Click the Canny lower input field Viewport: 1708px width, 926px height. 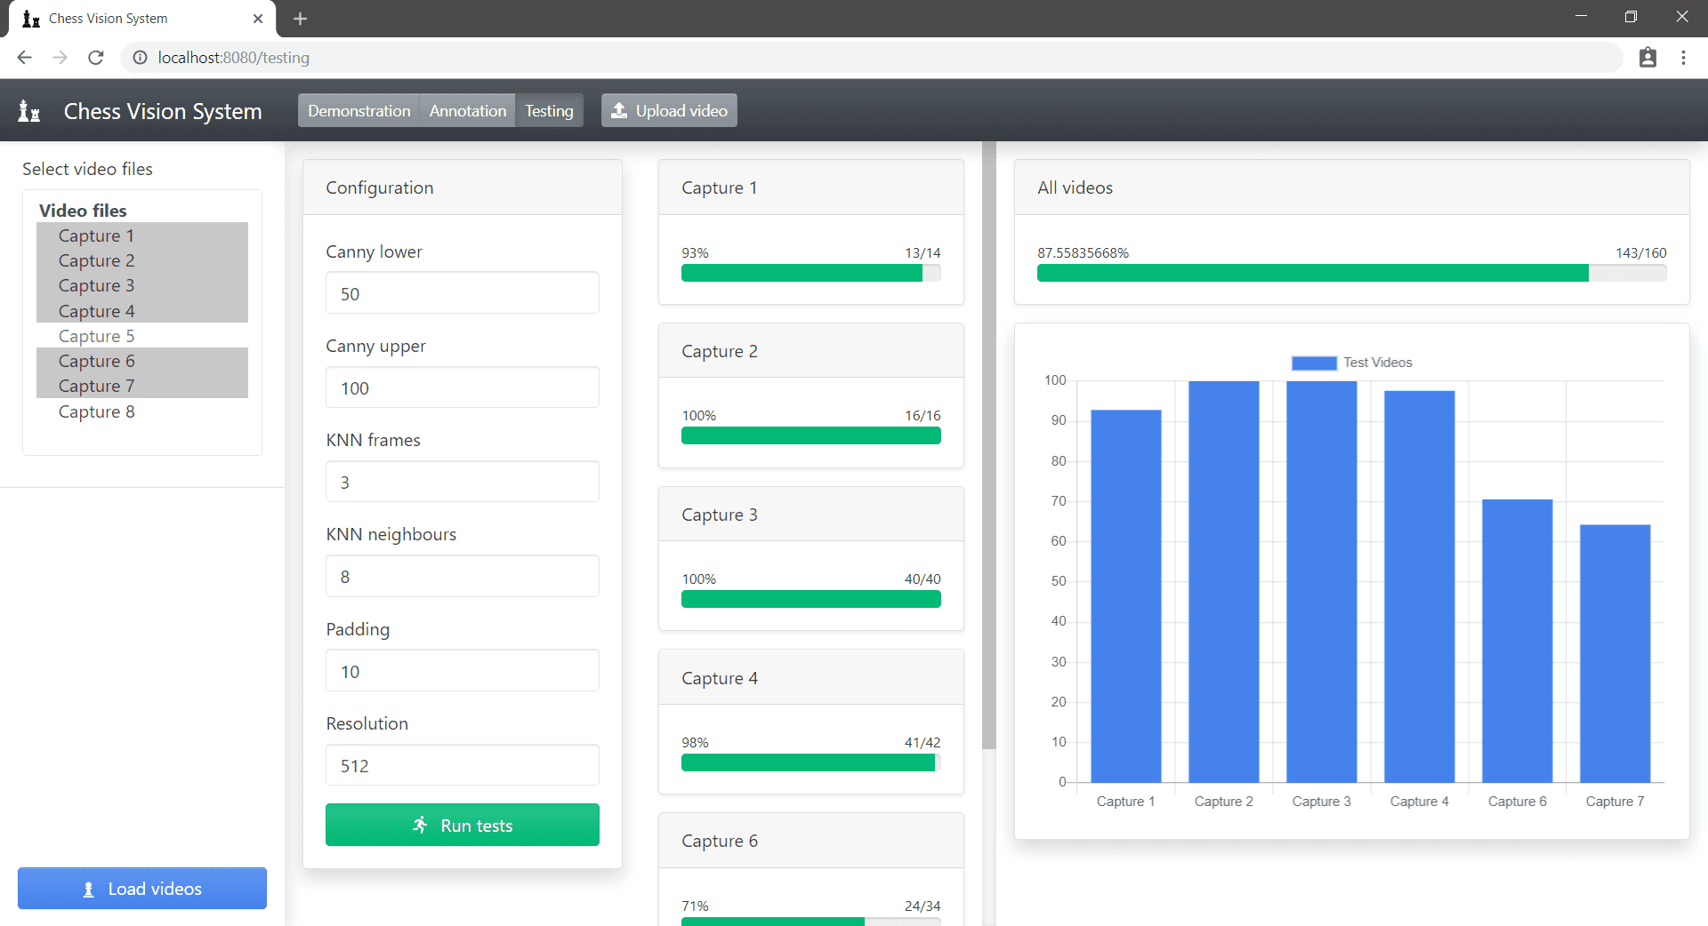462,293
